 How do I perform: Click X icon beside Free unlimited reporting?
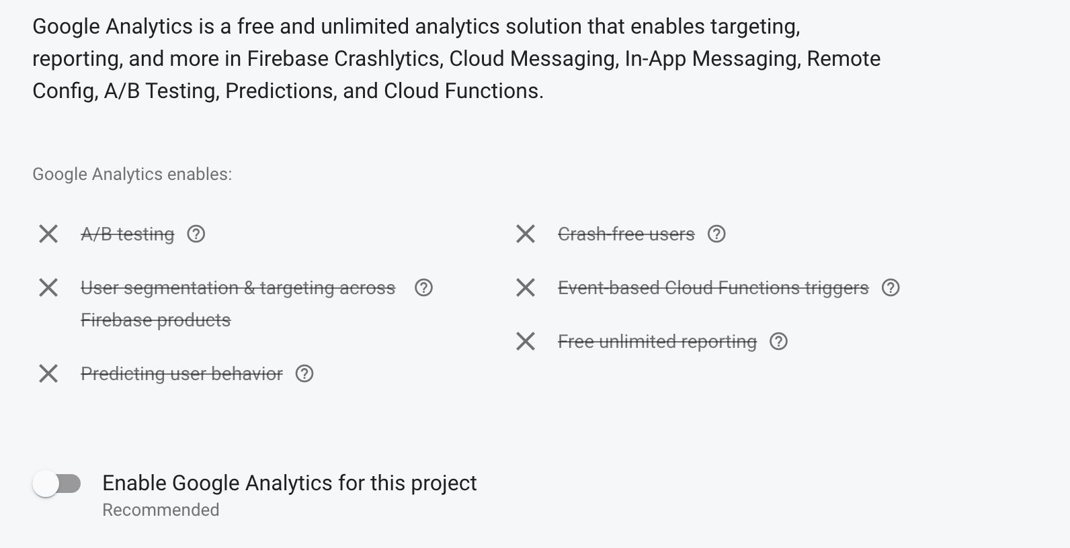pos(526,341)
